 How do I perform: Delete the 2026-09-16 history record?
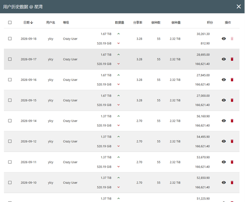pos(232,80)
